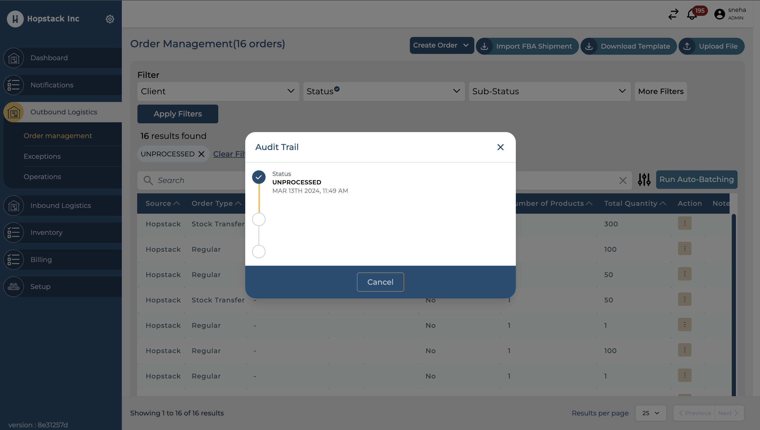Clear the search field with X icon

(x=623, y=180)
